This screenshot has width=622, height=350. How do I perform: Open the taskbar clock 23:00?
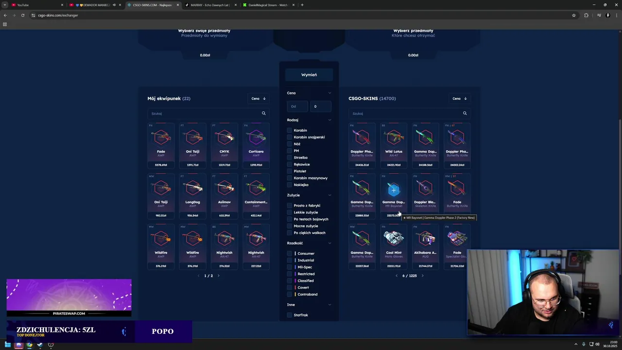pyautogui.click(x=610, y=345)
